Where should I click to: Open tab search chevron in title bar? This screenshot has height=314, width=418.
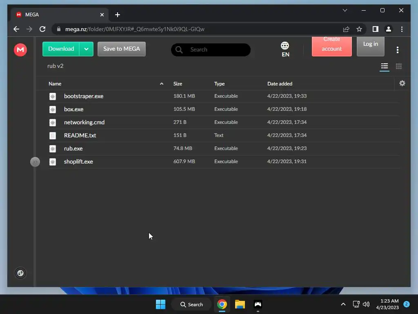coord(345,10)
